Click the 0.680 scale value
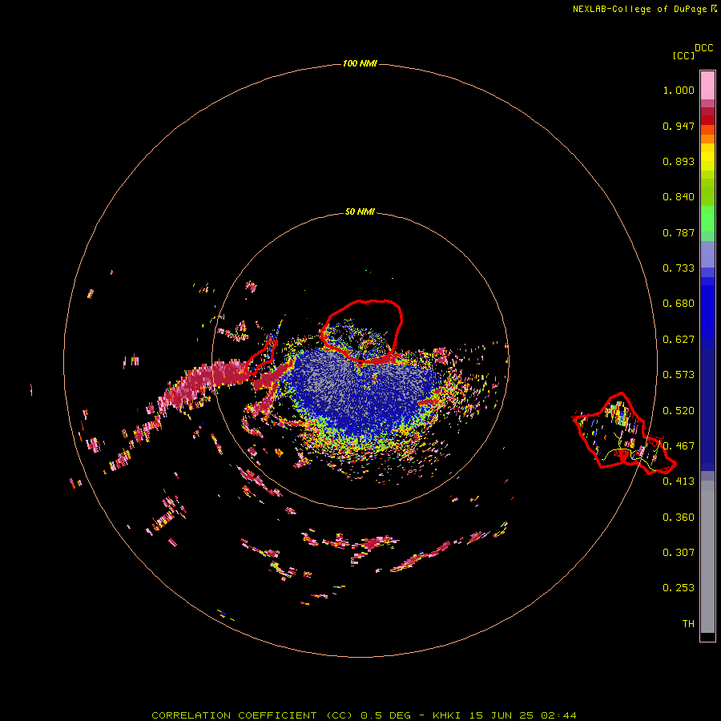Viewport: 721px width, 721px height. 679,304
